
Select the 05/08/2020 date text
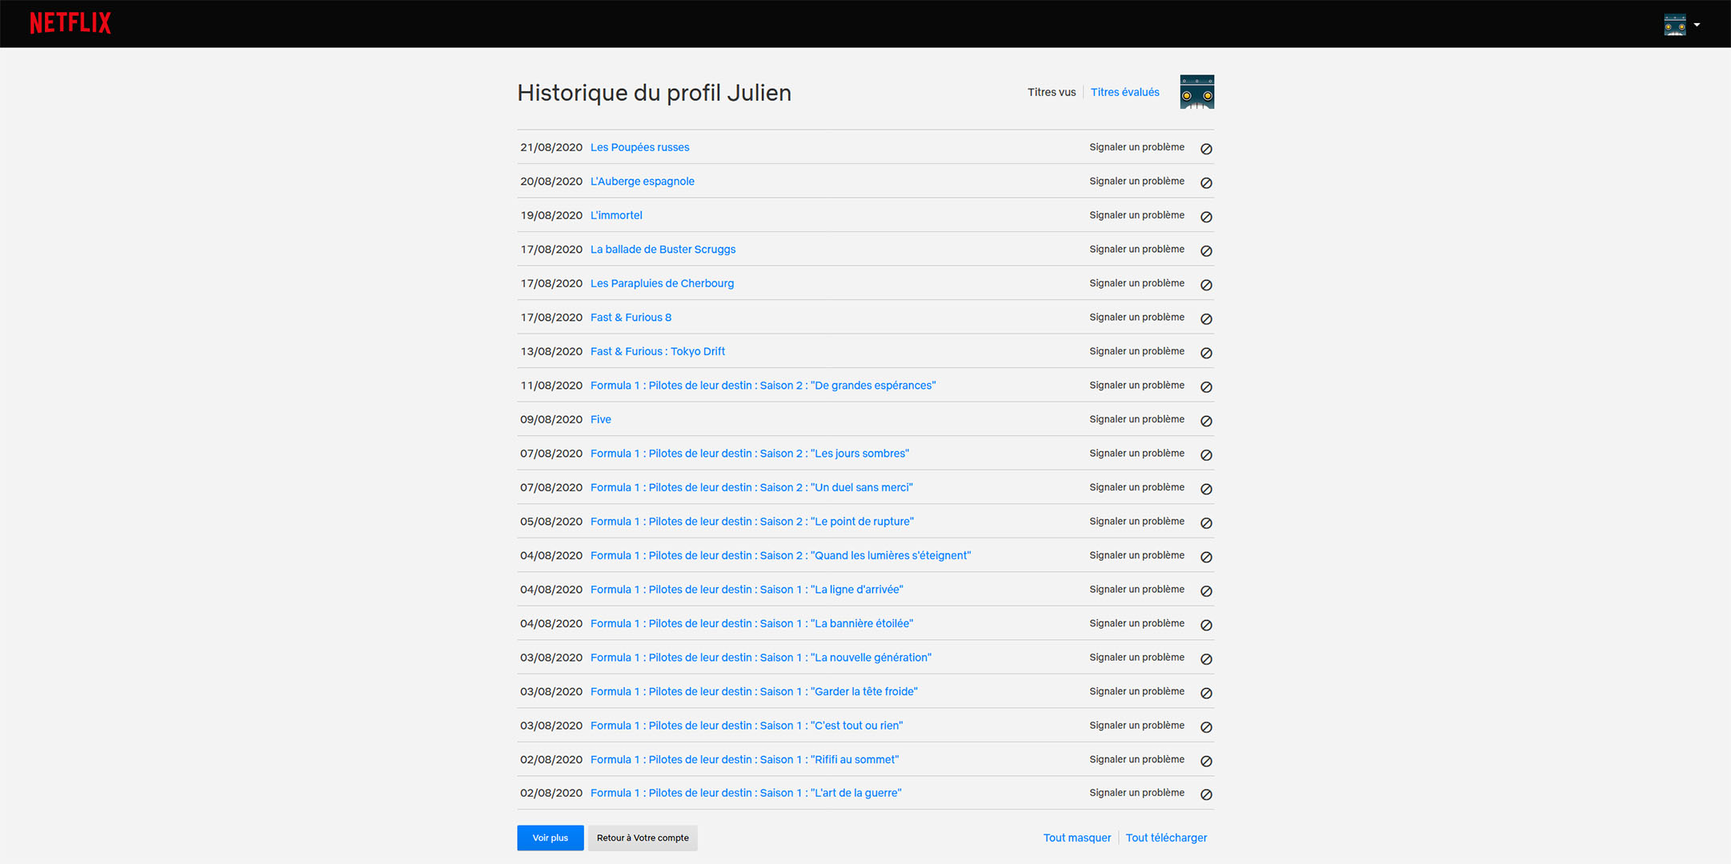pos(551,522)
